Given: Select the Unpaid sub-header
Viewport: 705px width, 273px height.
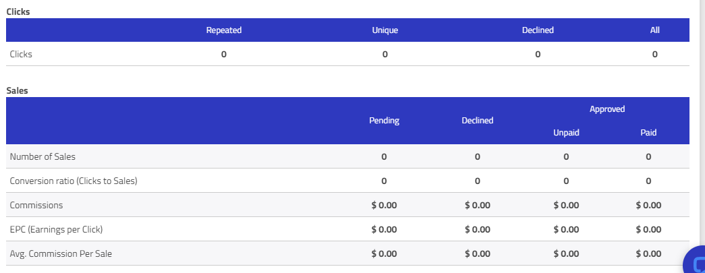Looking at the screenshot, I should pos(566,133).
